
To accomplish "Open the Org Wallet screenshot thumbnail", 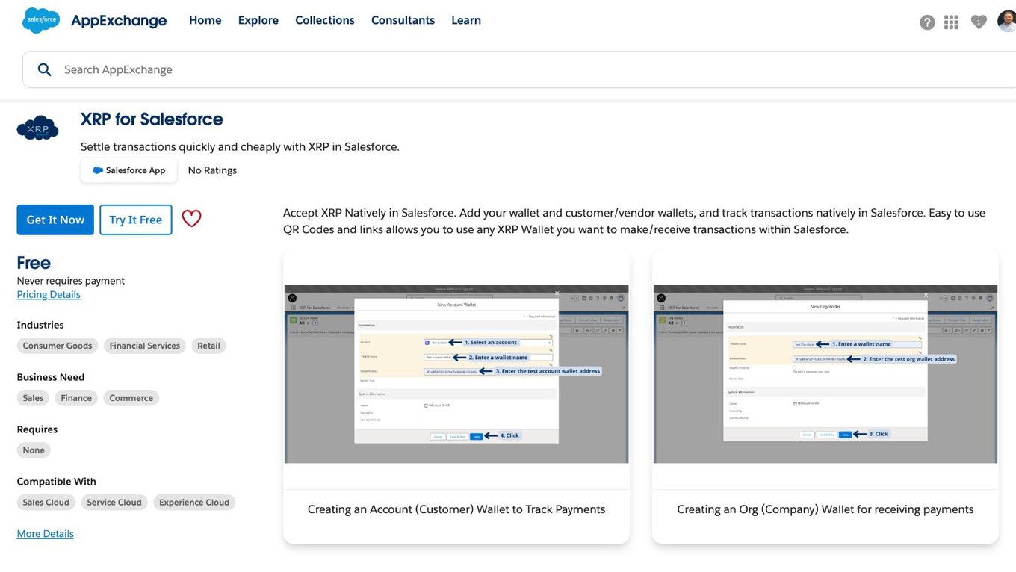I will tap(825, 373).
